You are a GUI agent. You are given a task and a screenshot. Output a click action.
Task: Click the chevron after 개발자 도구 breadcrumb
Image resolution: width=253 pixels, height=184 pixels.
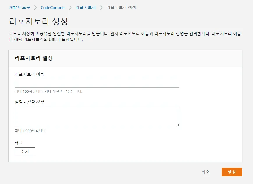pos(35,8)
